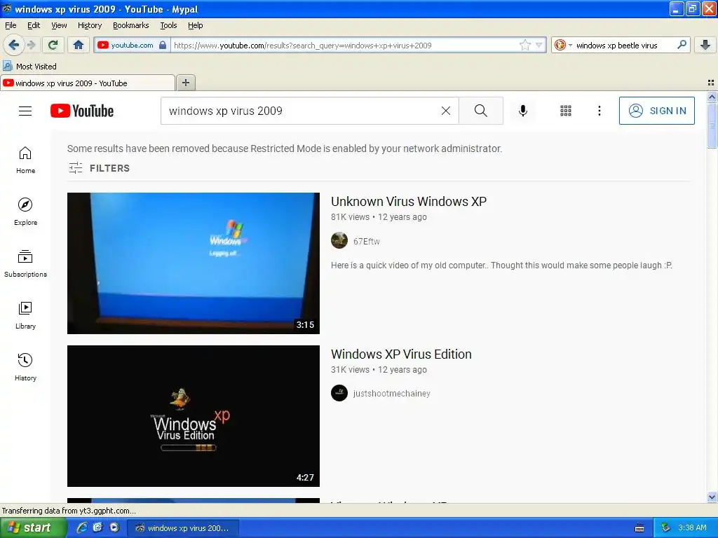Open the File menu

11,25
